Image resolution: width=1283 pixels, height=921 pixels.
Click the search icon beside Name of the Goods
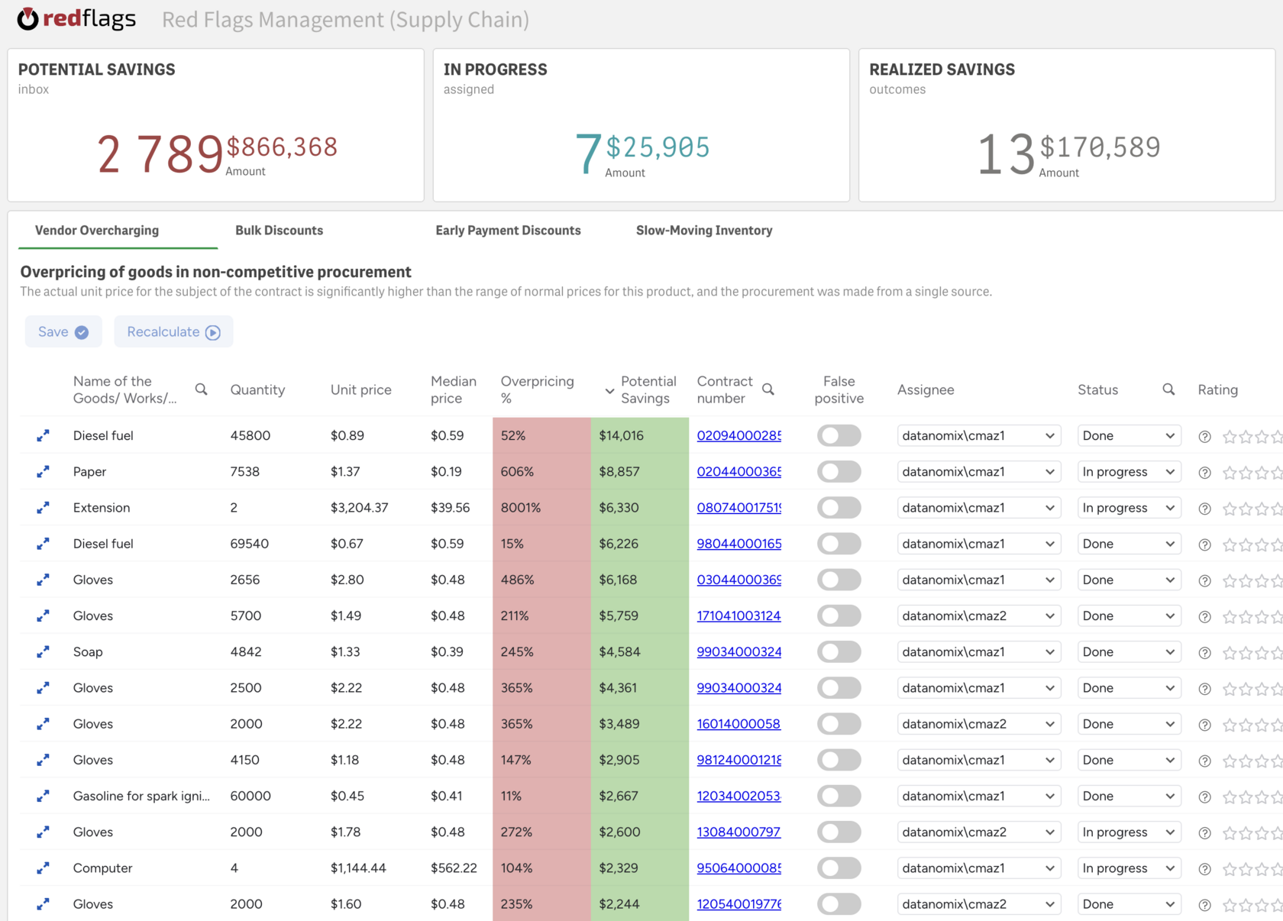(202, 389)
